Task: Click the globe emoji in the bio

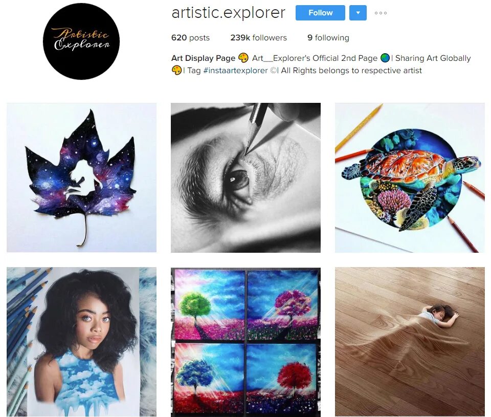Action: (x=385, y=58)
